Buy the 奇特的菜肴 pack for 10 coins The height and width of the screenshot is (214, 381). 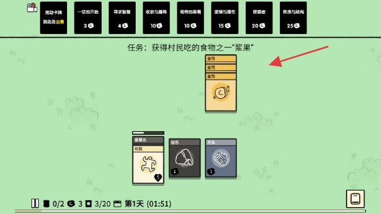pyautogui.click(x=190, y=18)
